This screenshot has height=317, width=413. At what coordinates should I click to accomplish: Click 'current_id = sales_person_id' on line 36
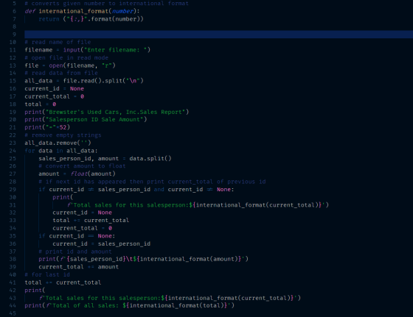coord(102,243)
